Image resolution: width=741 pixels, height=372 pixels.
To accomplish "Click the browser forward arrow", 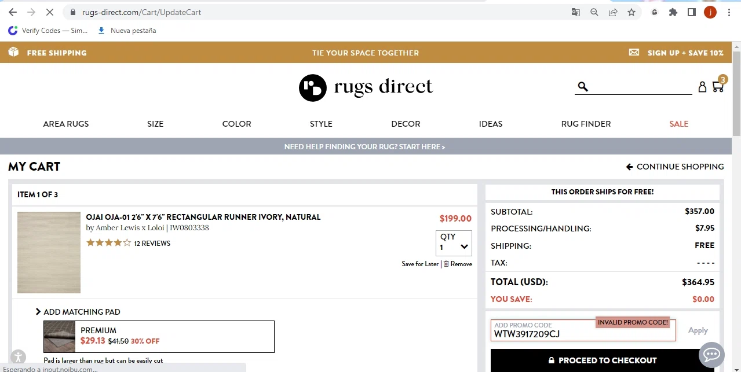I will pyautogui.click(x=31, y=12).
